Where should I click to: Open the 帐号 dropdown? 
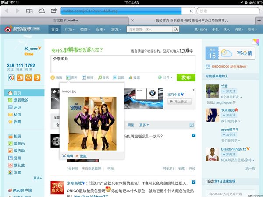pyautogui.click(x=252, y=29)
